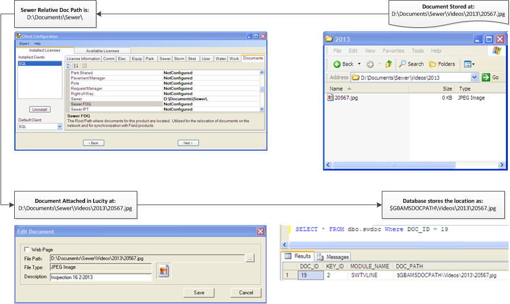Click browse ellipsis button beside File Path
Viewport: 510px width, 304px height.
click(x=250, y=258)
